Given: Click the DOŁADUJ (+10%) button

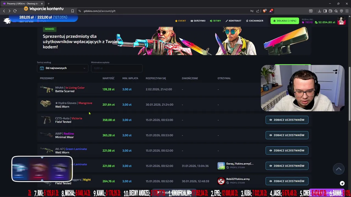Looking at the screenshot, I should (285, 21).
